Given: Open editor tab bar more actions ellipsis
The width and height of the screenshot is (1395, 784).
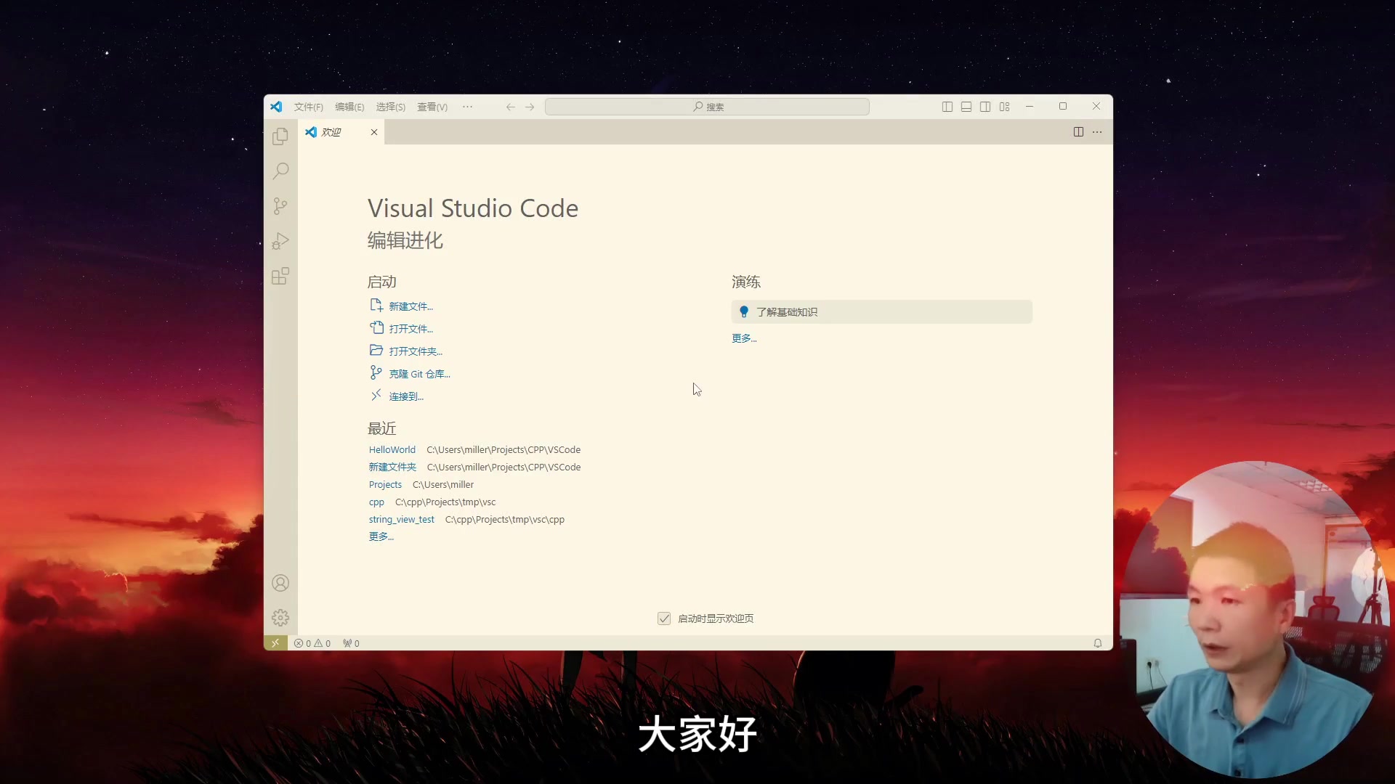Looking at the screenshot, I should pyautogui.click(x=1097, y=132).
